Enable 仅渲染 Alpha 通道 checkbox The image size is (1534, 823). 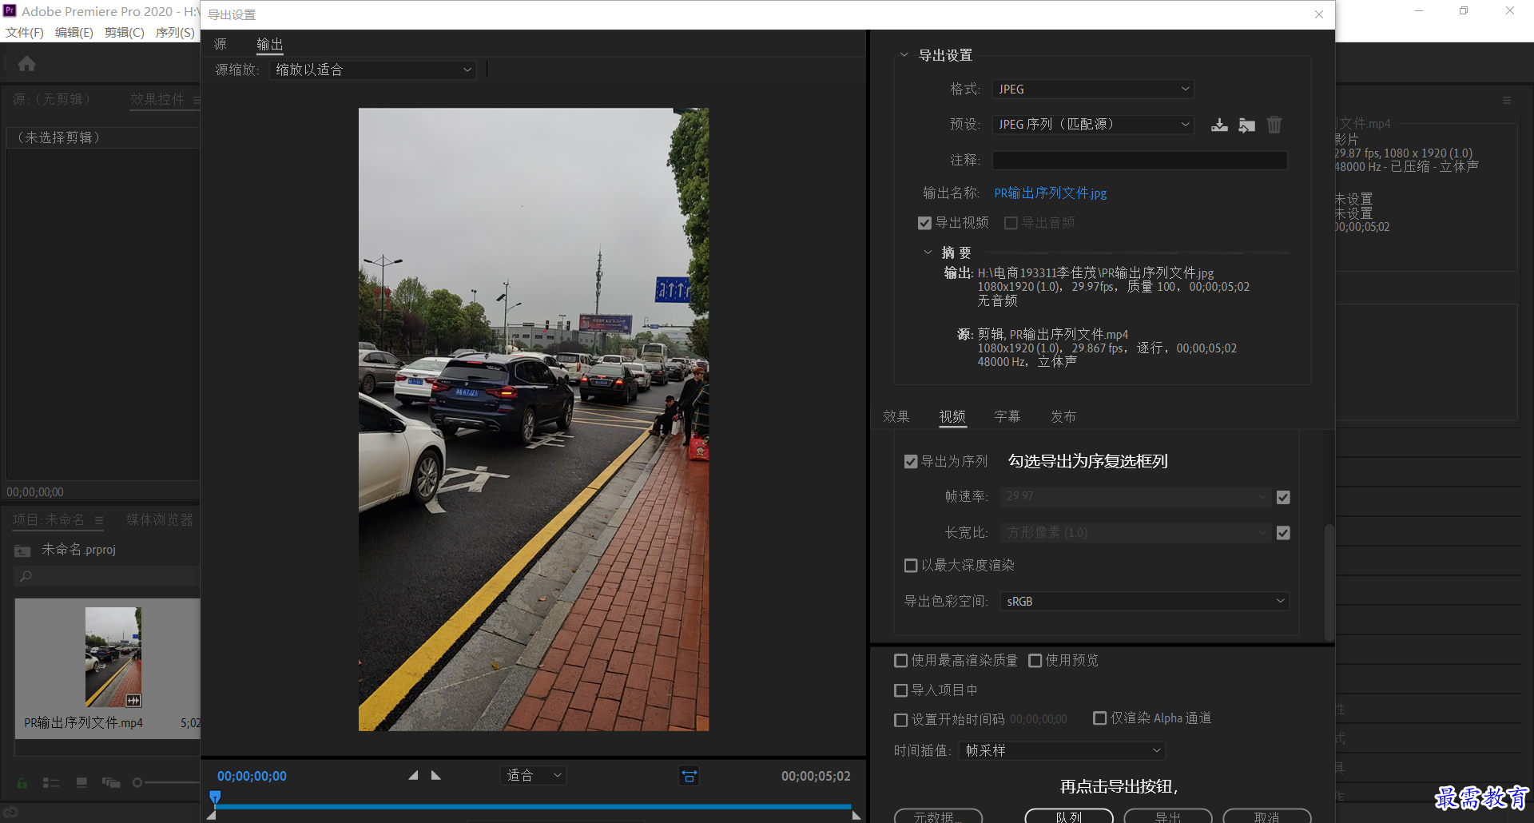(1099, 718)
